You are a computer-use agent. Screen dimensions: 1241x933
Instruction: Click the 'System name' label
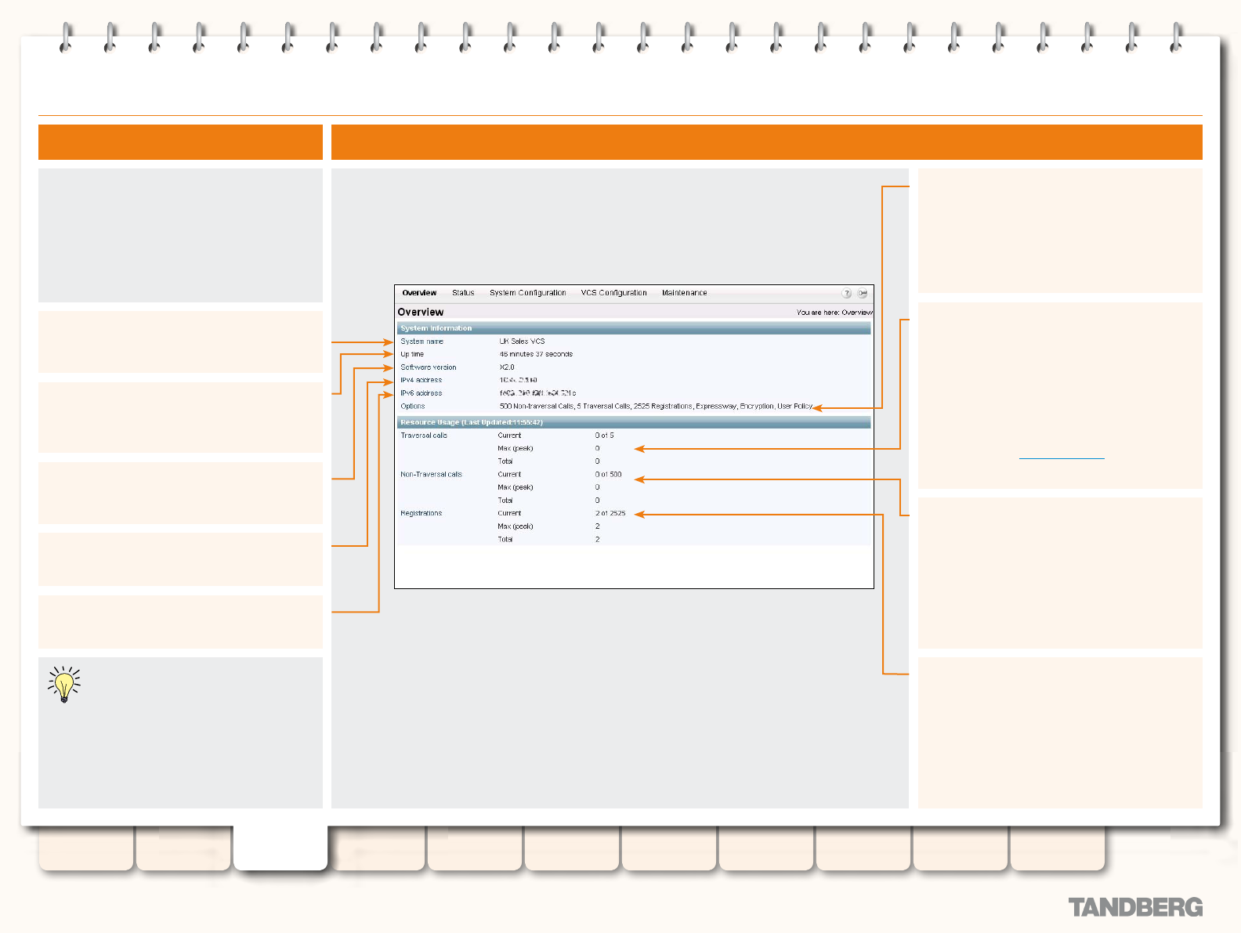point(422,342)
